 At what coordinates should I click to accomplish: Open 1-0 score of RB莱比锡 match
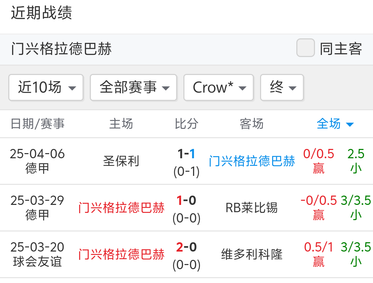(x=186, y=201)
